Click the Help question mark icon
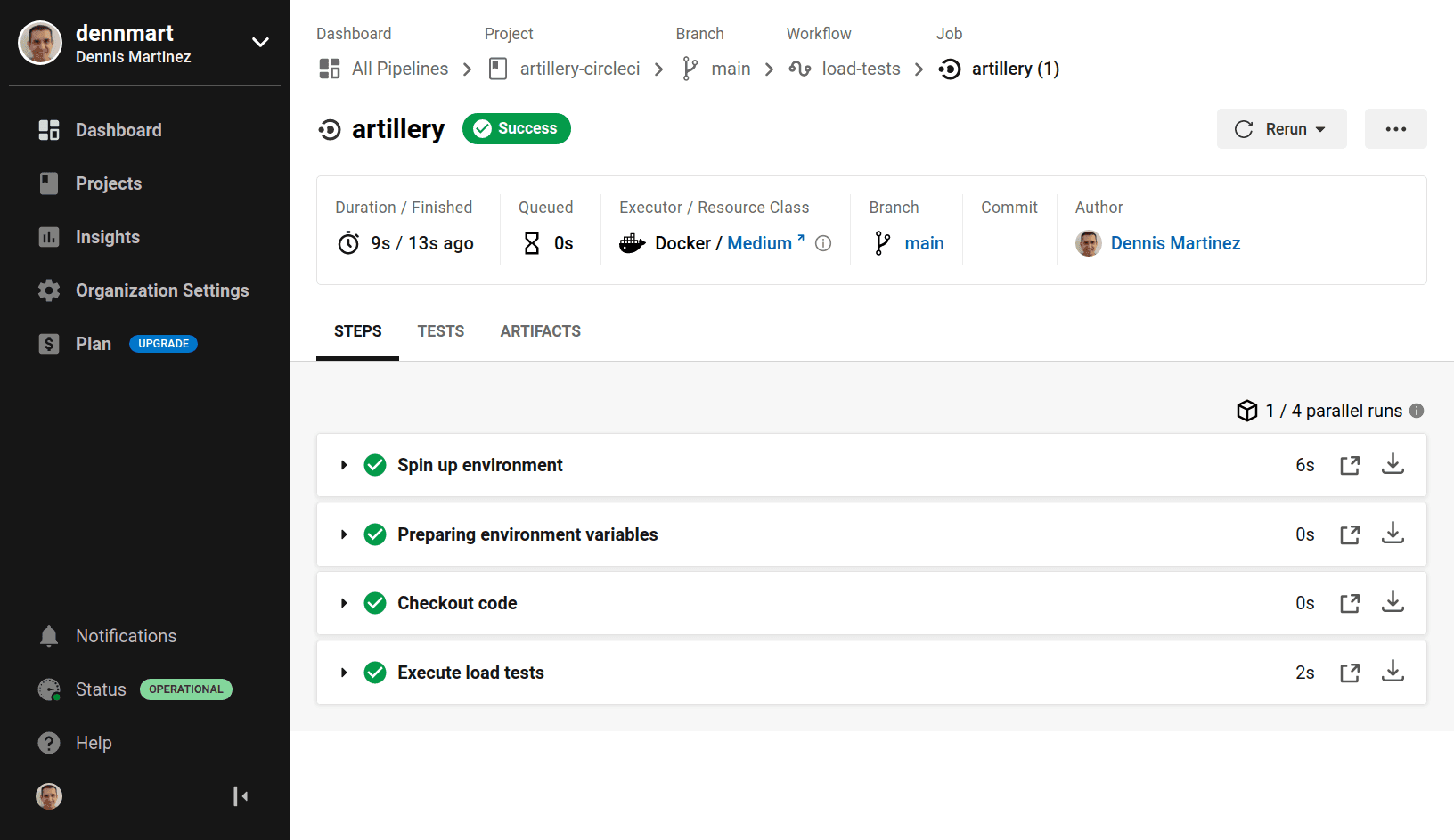 pos(48,743)
